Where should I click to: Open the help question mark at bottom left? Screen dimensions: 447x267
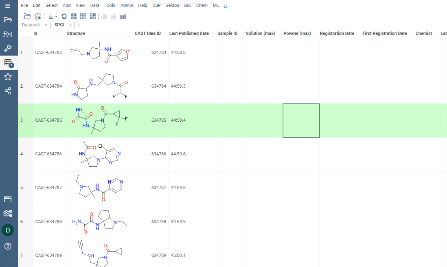[9, 246]
